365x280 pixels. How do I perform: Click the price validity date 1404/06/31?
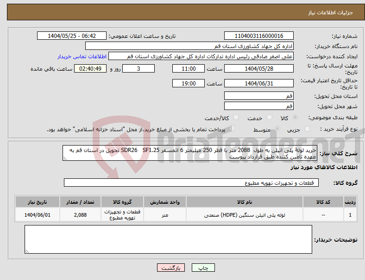click(258, 83)
